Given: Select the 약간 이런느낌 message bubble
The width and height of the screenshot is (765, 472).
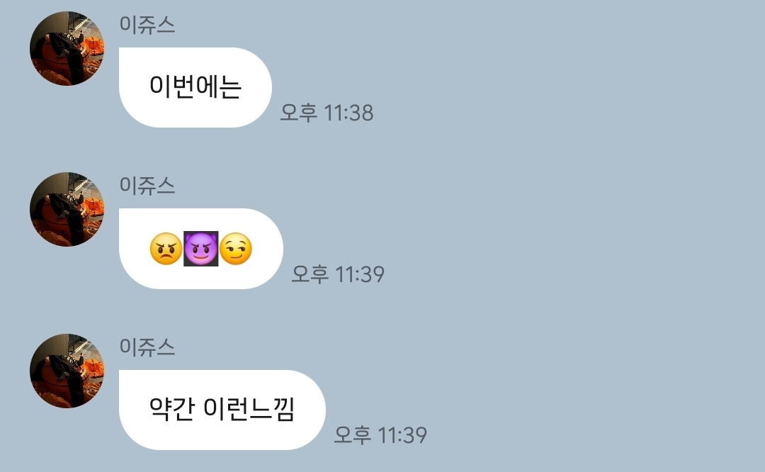Looking at the screenshot, I should click(222, 410).
